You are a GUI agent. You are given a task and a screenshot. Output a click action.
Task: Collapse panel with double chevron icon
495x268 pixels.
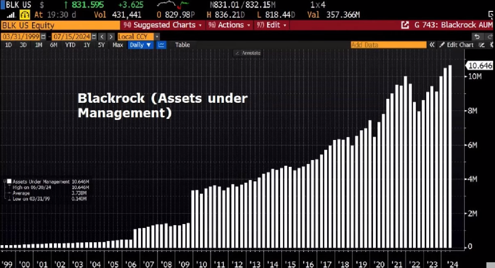point(432,45)
